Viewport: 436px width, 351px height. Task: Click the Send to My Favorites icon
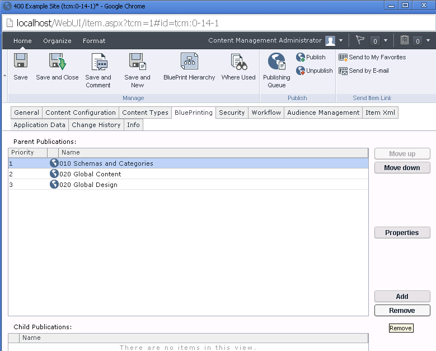tap(343, 57)
